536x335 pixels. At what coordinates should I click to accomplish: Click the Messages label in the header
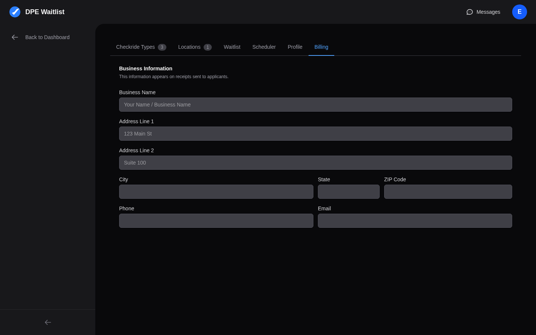(x=488, y=12)
